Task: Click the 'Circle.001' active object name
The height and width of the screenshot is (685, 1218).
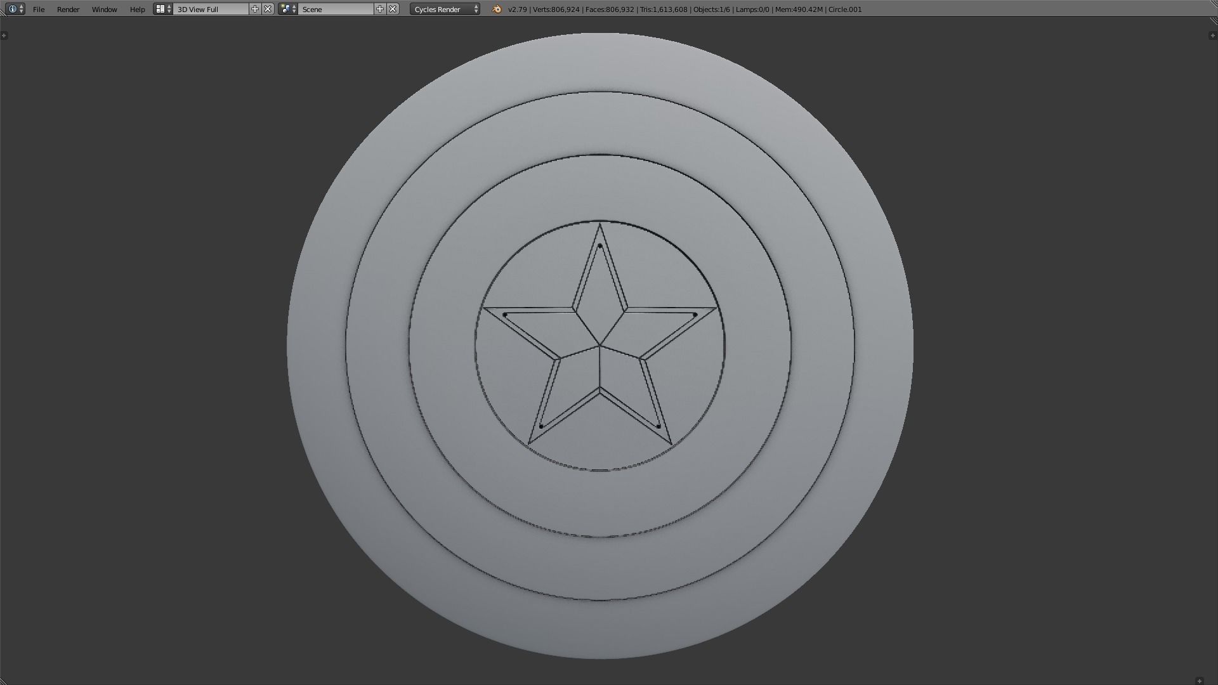Action: [x=844, y=10]
